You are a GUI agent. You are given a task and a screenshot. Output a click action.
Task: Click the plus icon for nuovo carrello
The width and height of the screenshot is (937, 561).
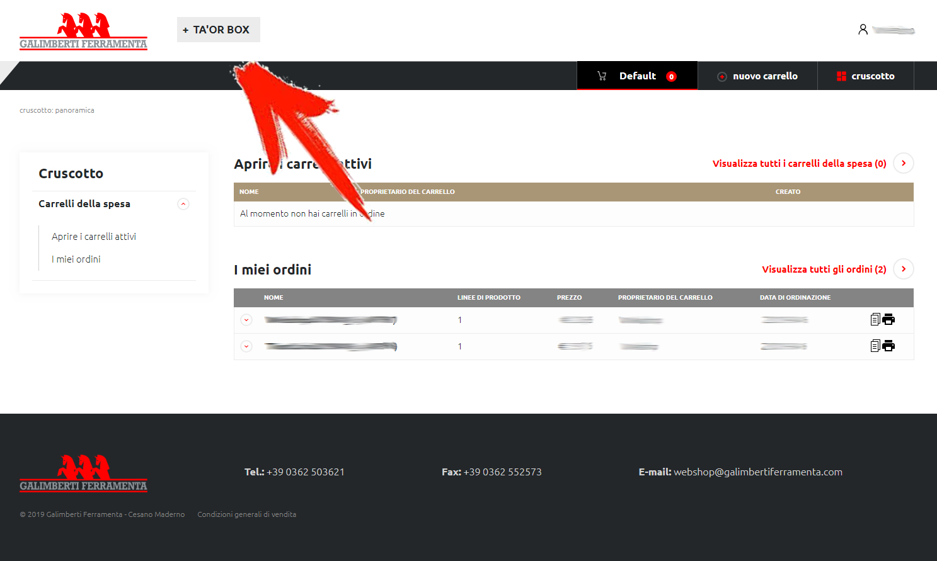tap(722, 77)
